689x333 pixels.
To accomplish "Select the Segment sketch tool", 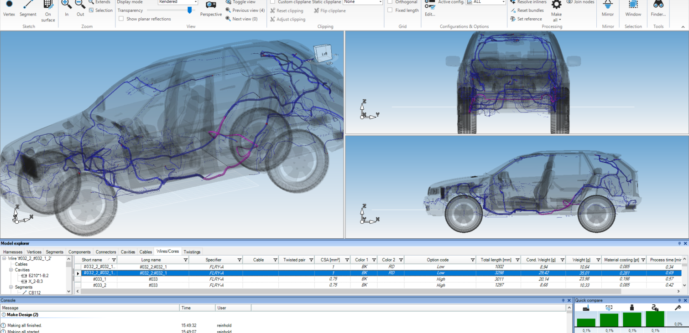I will [x=28, y=5].
